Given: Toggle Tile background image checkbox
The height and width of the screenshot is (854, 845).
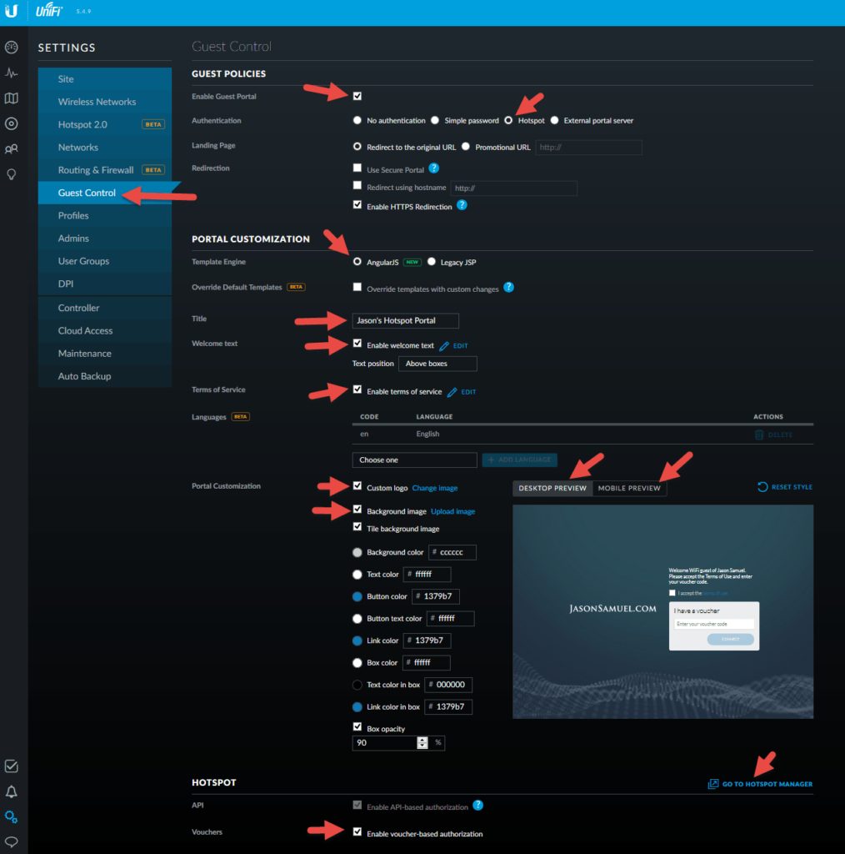Looking at the screenshot, I should coord(357,528).
